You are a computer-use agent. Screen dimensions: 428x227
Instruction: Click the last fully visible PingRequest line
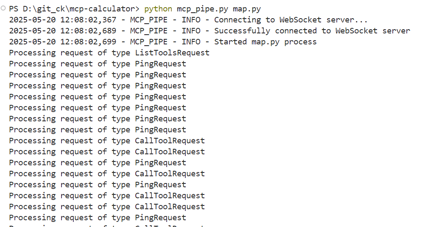(x=98, y=218)
